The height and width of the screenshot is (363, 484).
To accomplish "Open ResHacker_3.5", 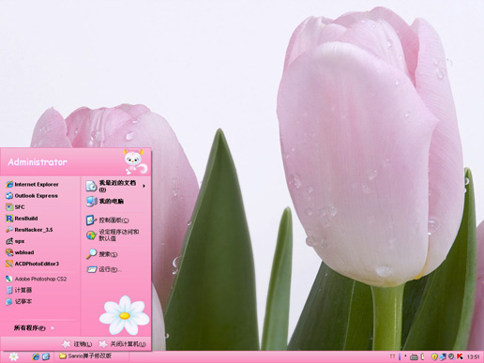I will point(29,230).
